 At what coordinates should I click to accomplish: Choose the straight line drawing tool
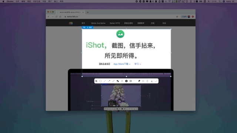tap(105, 81)
